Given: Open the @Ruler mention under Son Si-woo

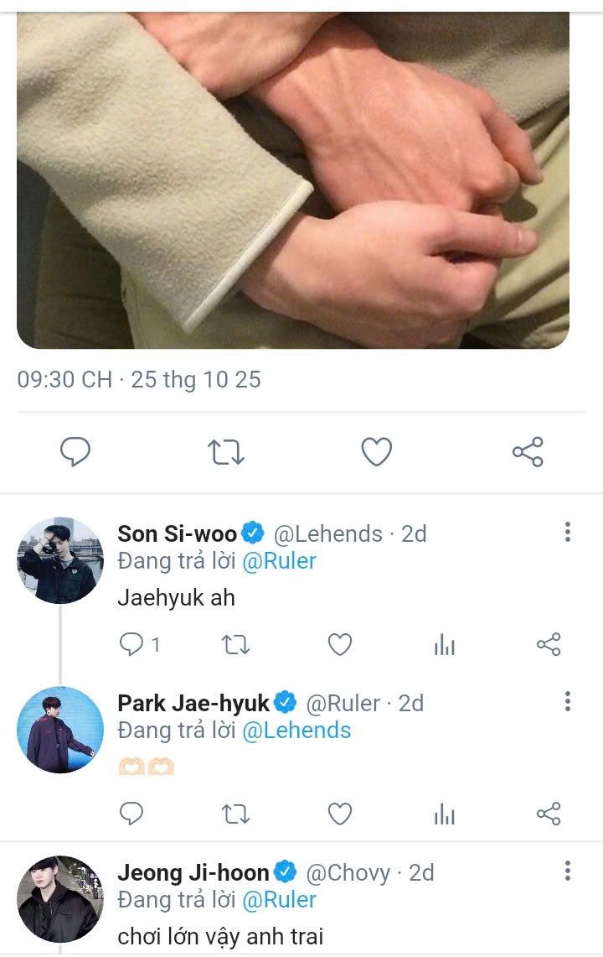Looking at the screenshot, I should [x=279, y=561].
